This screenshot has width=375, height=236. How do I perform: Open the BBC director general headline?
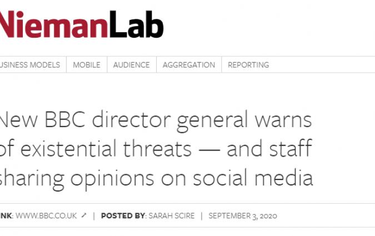point(156,149)
